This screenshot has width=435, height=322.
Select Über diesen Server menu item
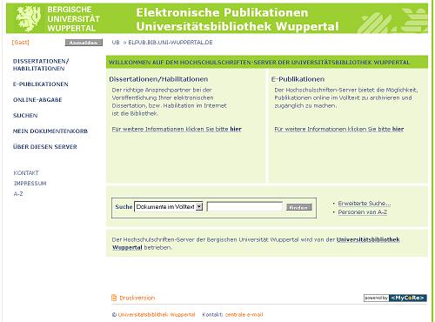pos(45,147)
